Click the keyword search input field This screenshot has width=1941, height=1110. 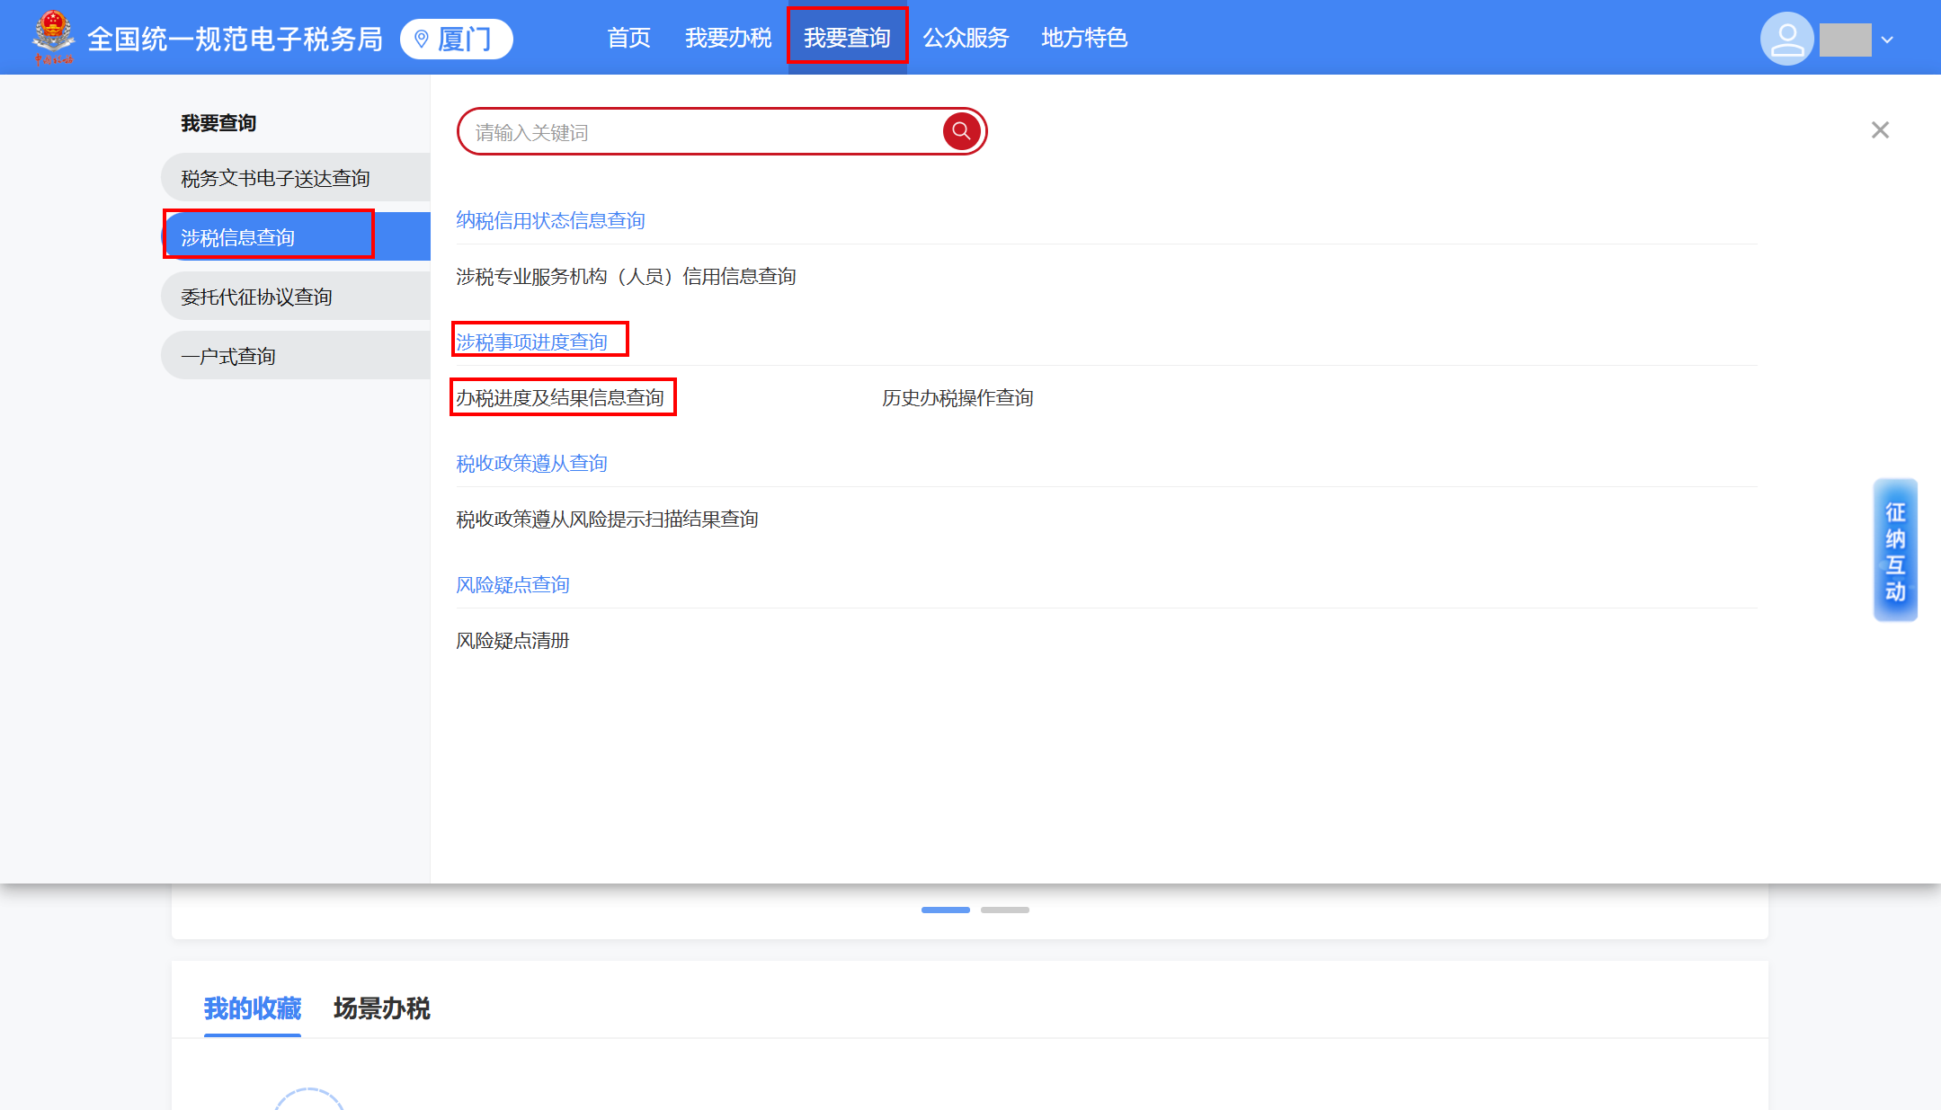pos(701,132)
